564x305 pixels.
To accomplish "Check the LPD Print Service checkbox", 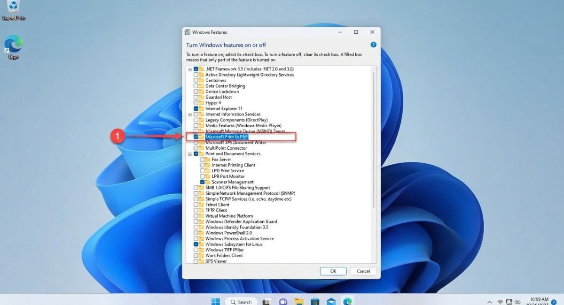I will (202, 171).
